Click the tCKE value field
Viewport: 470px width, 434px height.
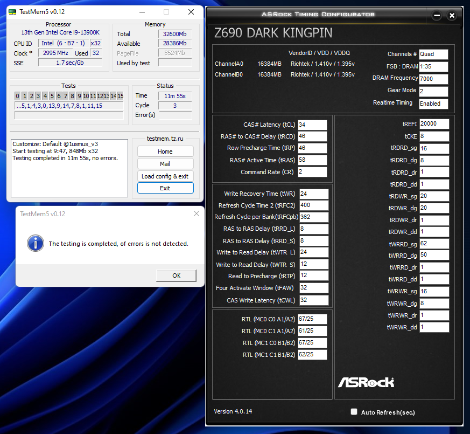coord(434,136)
